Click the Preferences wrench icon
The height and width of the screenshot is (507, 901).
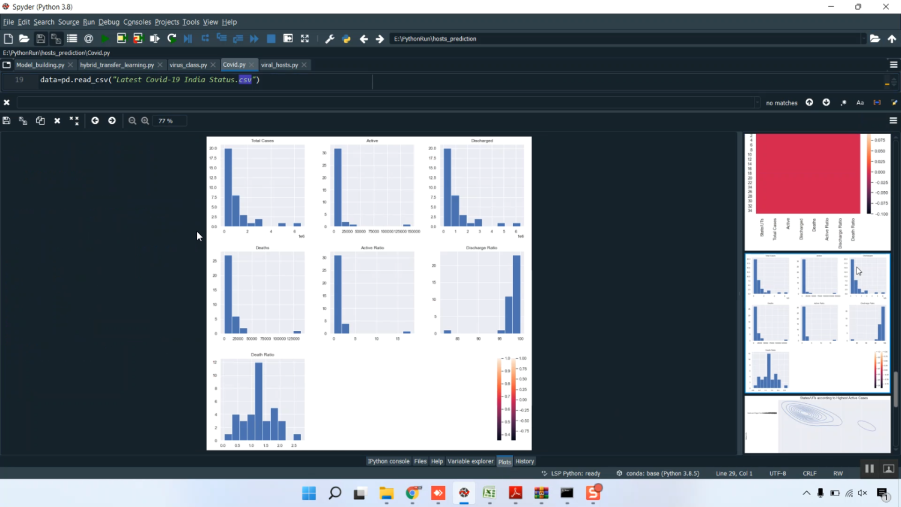330,38
